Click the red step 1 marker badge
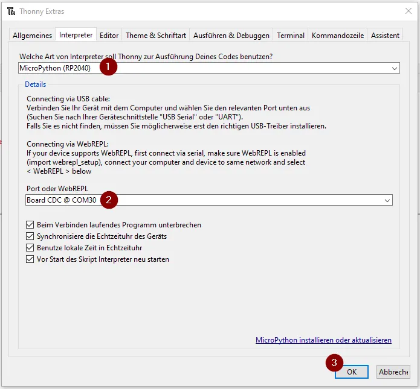Image resolution: width=420 pixels, height=389 pixels. pos(108,68)
